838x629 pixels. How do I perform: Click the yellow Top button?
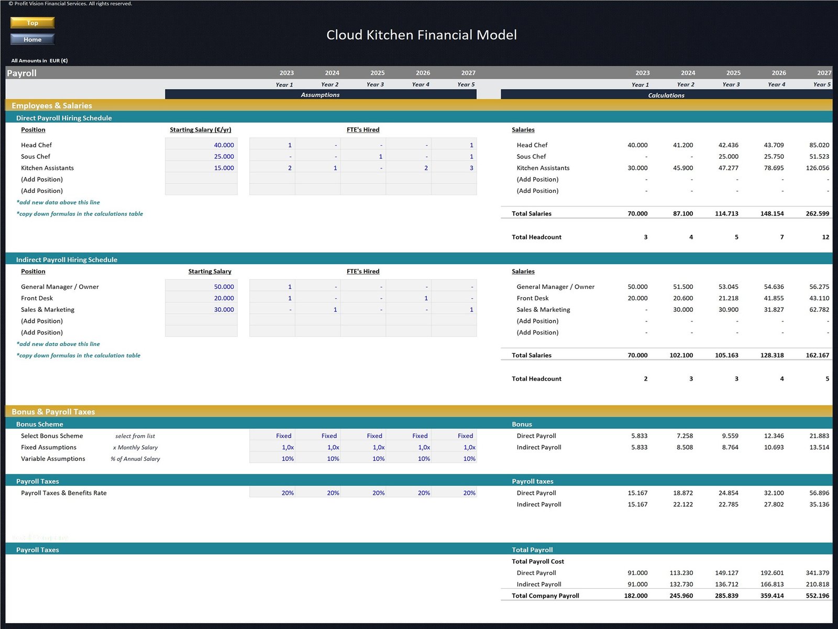tap(32, 23)
